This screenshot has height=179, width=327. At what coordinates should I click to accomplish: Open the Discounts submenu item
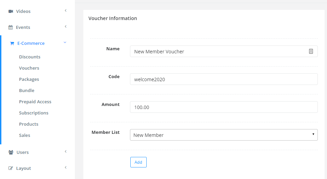[x=30, y=57]
